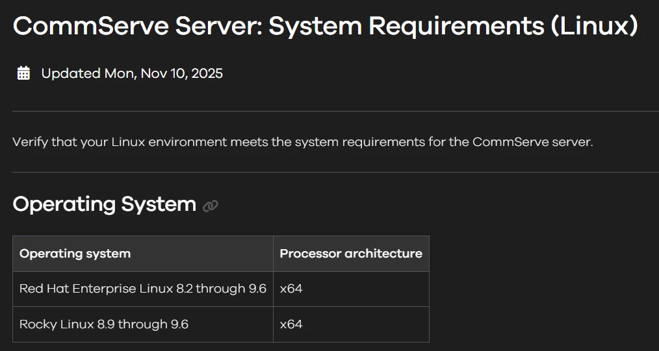Click Red Hat in the first table row
Image resolution: width=659 pixels, height=351 pixels.
[44, 289]
